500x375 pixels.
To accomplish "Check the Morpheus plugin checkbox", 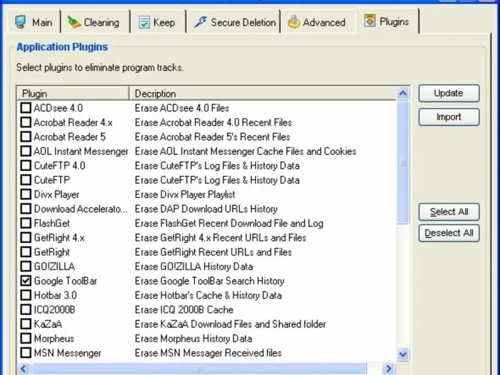I will 26,338.
